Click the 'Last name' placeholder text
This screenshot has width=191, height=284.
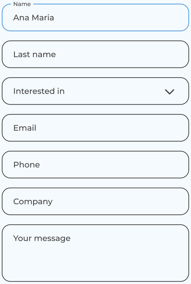(x=35, y=54)
